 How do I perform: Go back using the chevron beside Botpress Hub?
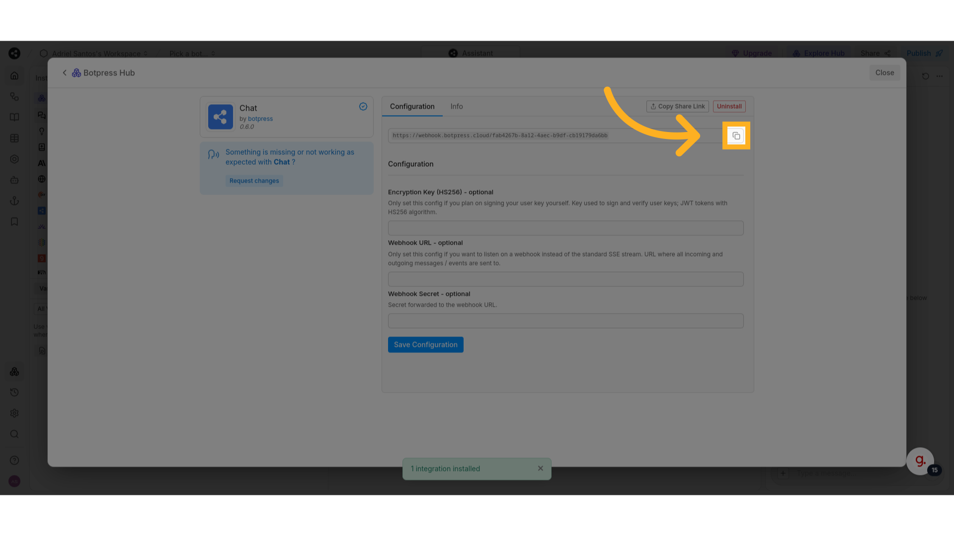[65, 73]
